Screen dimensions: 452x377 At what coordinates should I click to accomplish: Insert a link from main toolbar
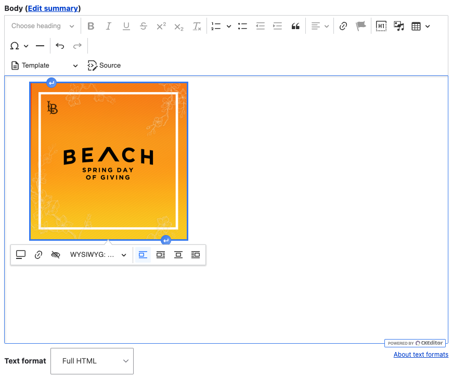tap(343, 26)
